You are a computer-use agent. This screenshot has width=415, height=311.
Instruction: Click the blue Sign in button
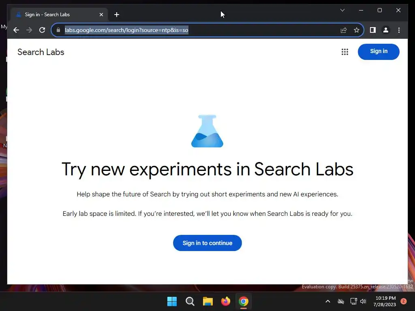pyautogui.click(x=379, y=51)
